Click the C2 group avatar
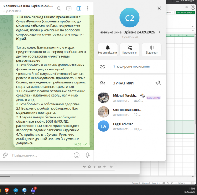The height and width of the screenshot is (195, 197). (129, 18)
